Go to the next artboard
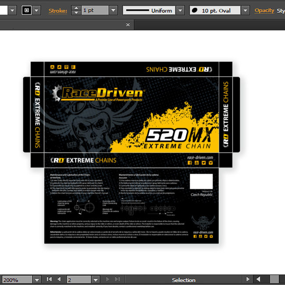The width and height of the screenshot is (285, 285). click(x=107, y=279)
